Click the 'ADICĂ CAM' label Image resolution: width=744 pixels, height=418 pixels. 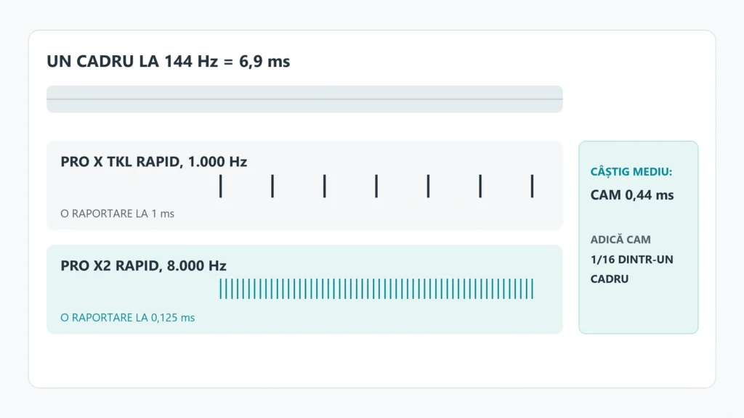pyautogui.click(x=620, y=239)
